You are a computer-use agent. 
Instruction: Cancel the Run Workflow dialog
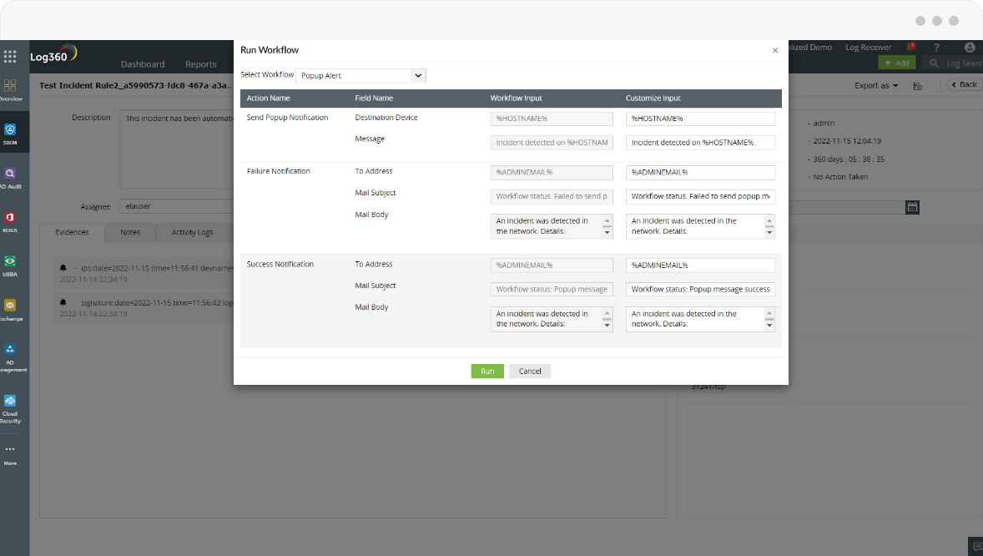(x=529, y=371)
